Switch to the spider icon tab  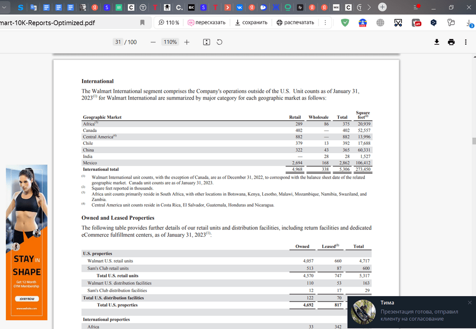point(167,7)
